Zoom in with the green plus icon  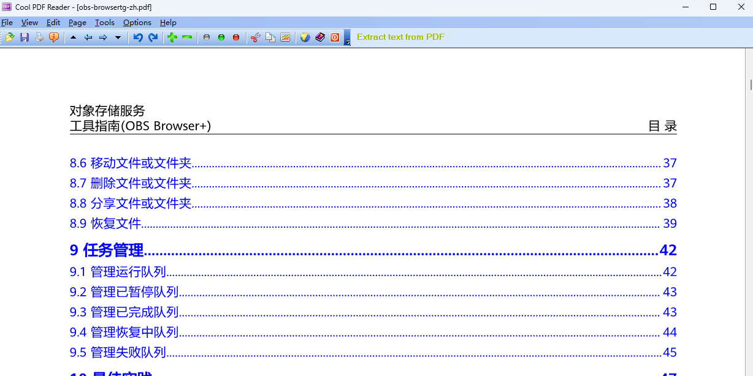point(173,37)
